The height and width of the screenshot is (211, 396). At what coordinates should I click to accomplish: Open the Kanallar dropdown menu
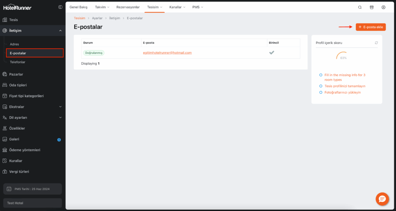coord(177,7)
